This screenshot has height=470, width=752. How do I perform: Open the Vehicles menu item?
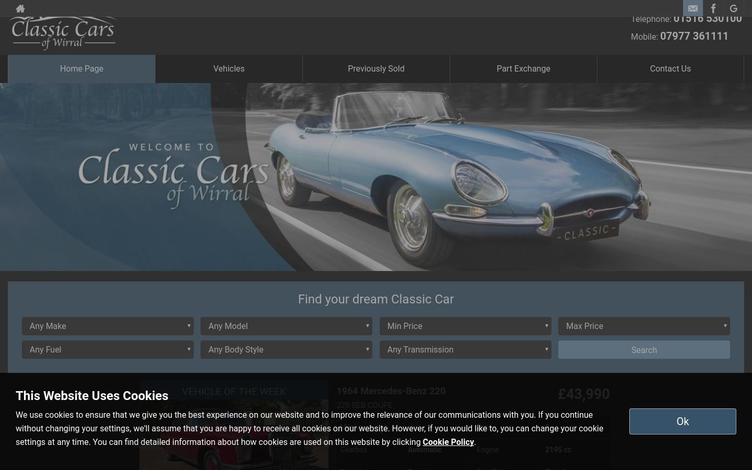coord(229,69)
